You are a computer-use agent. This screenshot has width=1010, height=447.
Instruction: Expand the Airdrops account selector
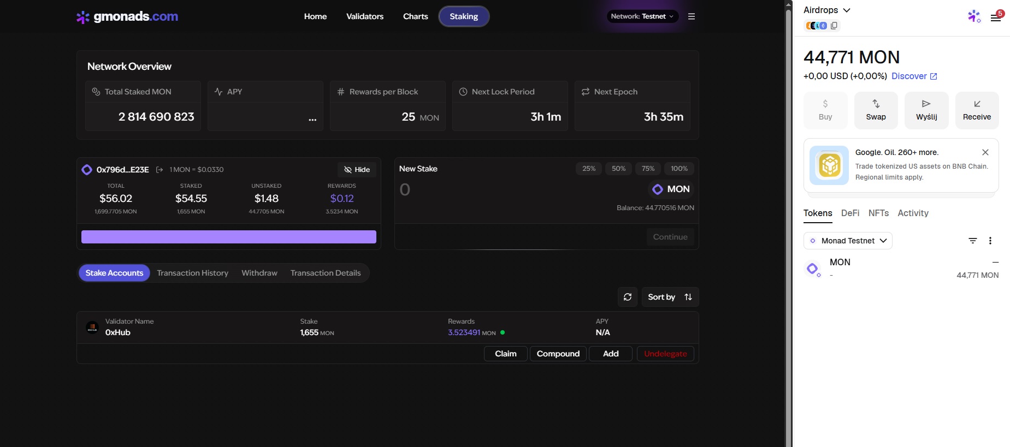(826, 10)
